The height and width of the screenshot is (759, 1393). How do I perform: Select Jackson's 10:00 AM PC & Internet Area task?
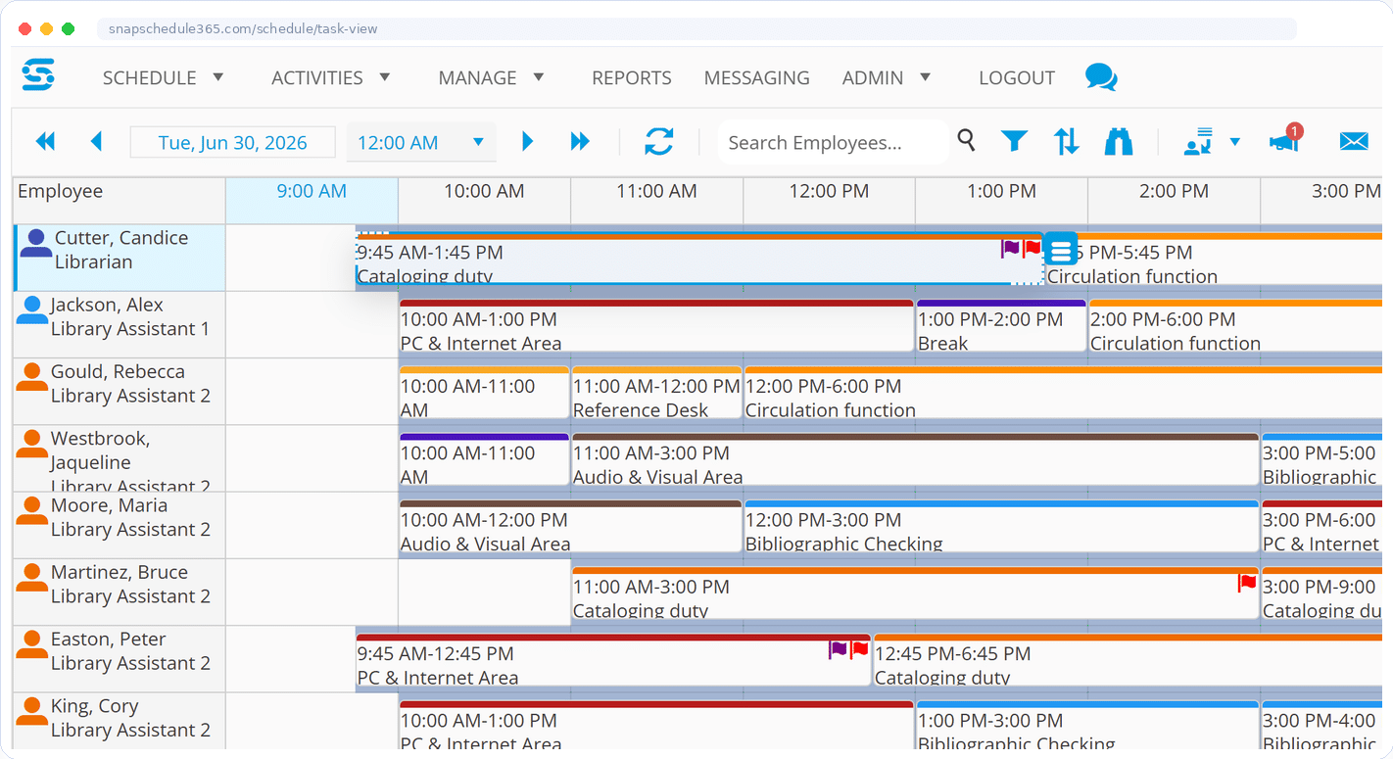(x=656, y=326)
